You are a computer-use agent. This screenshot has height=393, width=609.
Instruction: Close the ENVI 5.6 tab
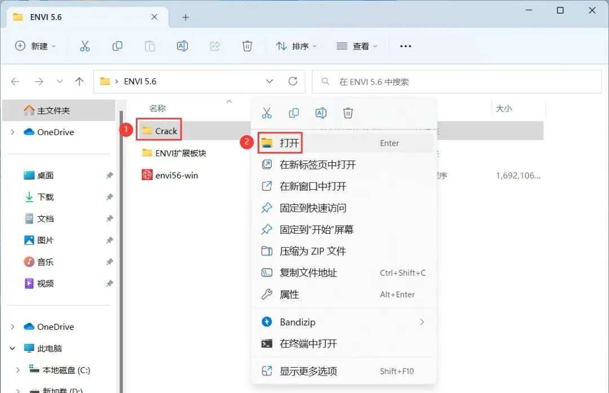pyautogui.click(x=154, y=17)
